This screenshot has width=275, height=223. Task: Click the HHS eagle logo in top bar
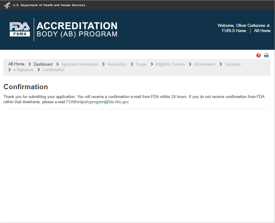click(x=7, y=5)
